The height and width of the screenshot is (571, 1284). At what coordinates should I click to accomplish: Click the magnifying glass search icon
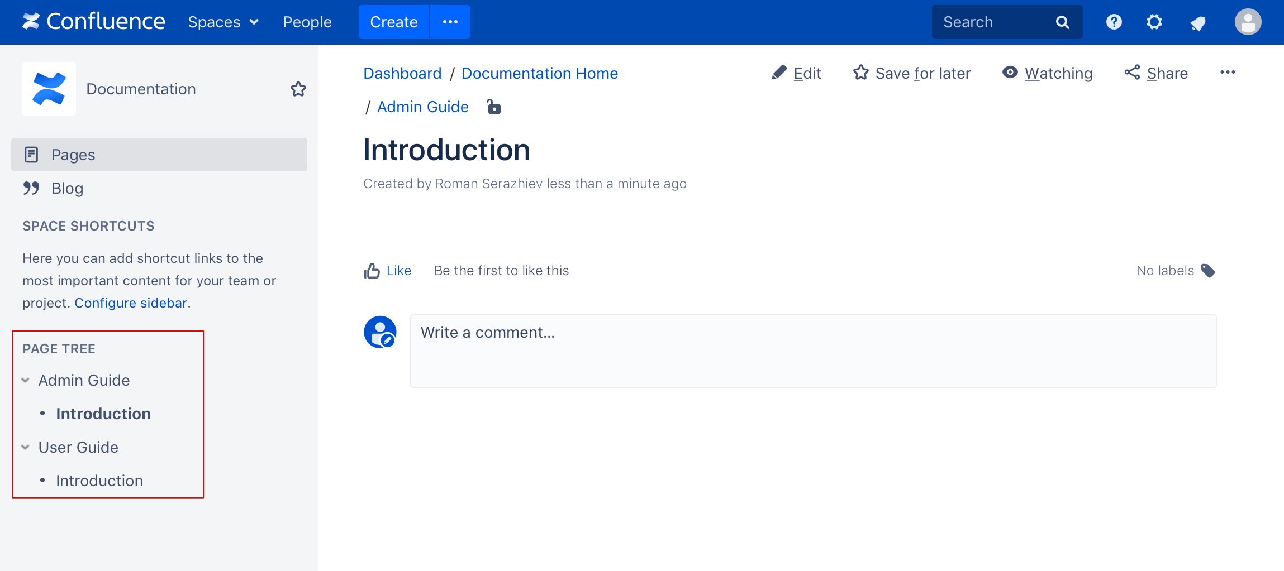pos(1062,22)
